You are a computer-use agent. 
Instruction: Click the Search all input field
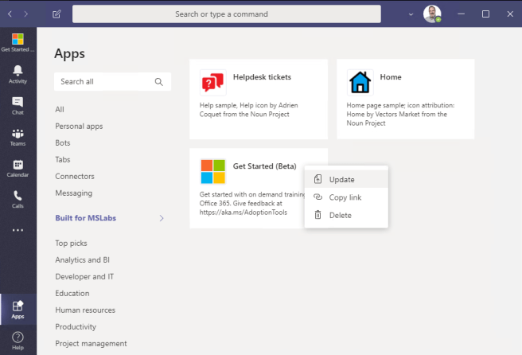click(112, 82)
